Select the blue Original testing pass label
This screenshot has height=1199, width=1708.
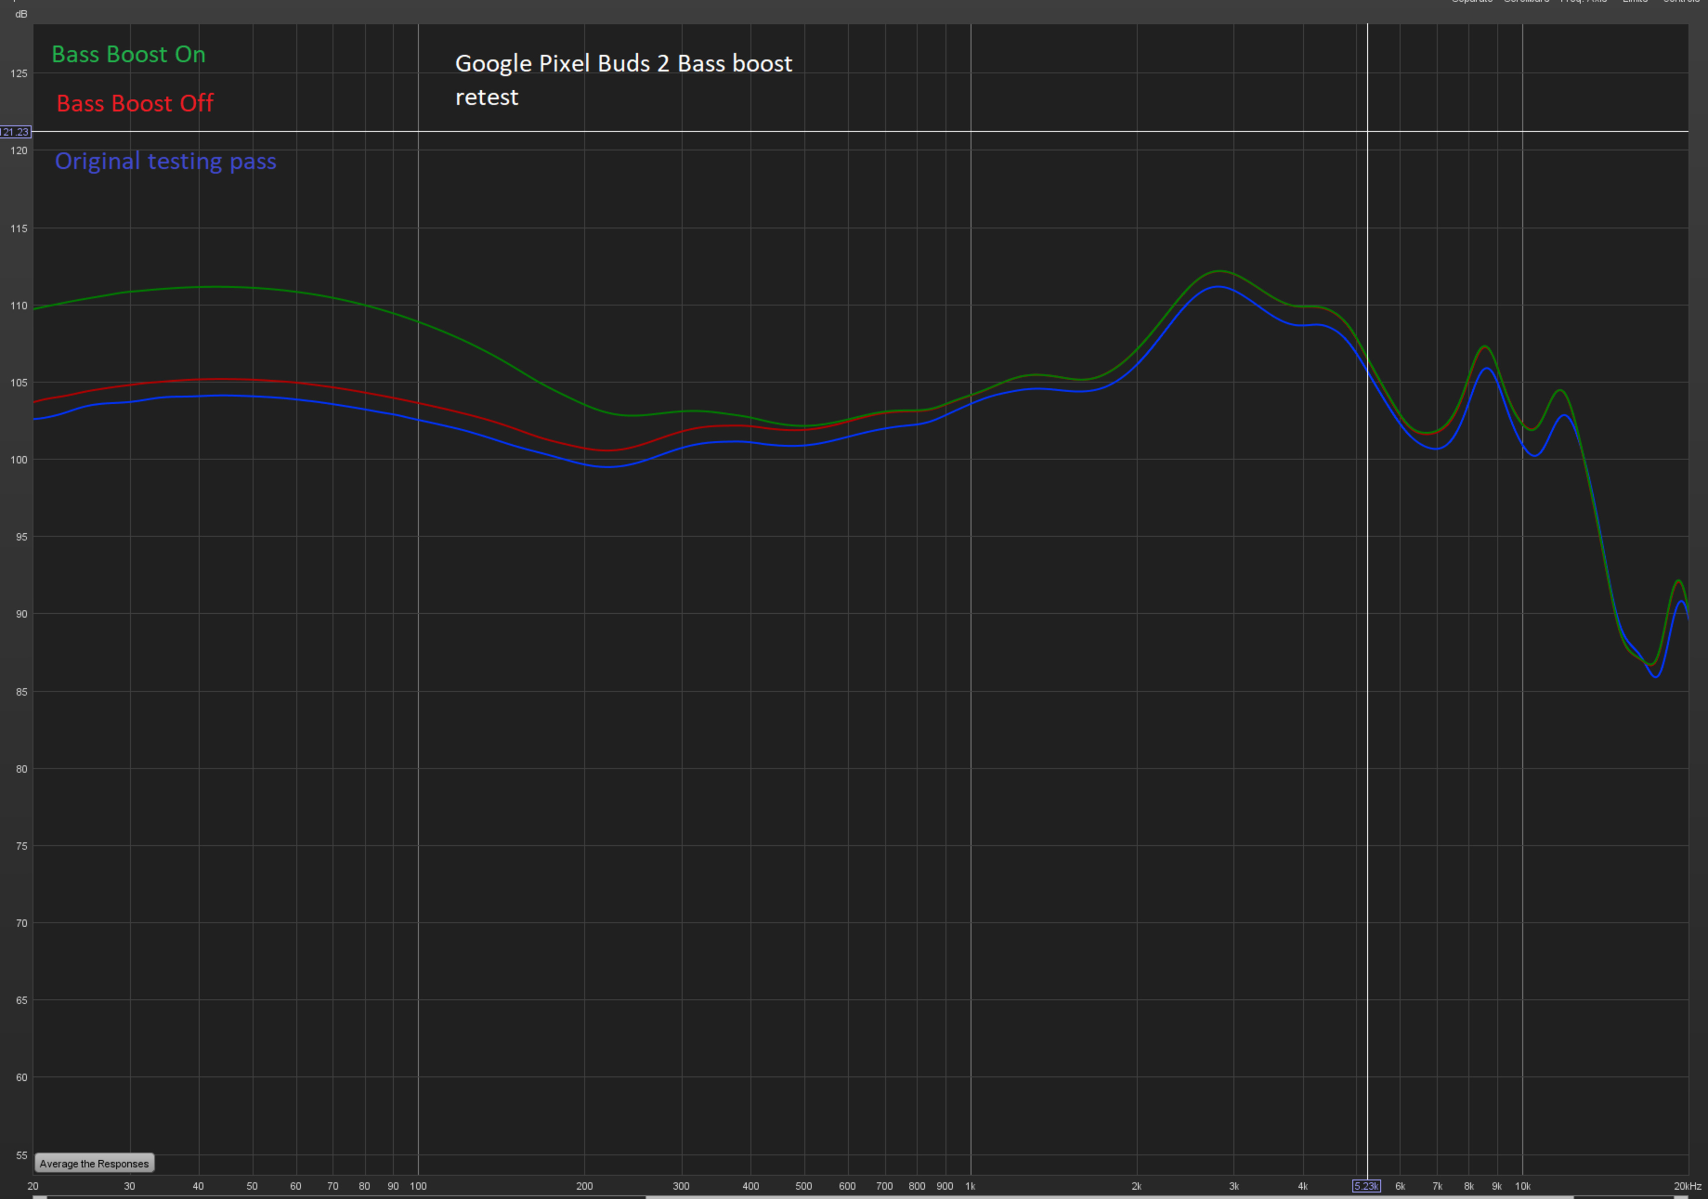click(165, 161)
